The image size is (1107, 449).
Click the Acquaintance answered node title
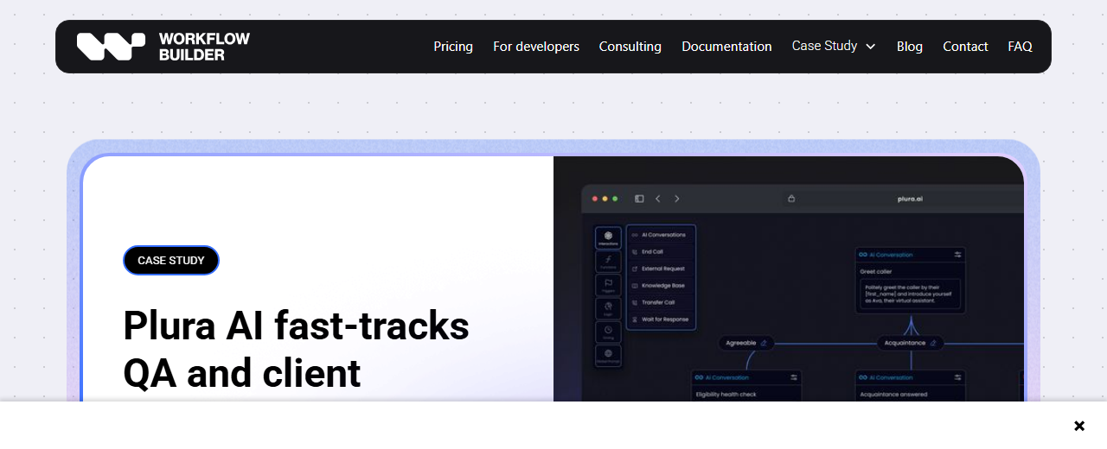pyautogui.click(x=893, y=395)
